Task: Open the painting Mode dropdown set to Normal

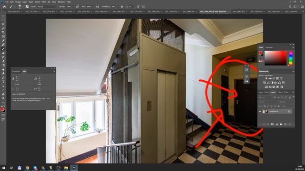Action: tap(47, 7)
